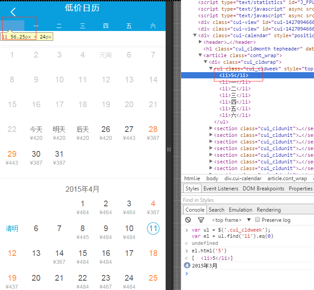
Task: Click the circled date 11 in April
Action: point(153,229)
